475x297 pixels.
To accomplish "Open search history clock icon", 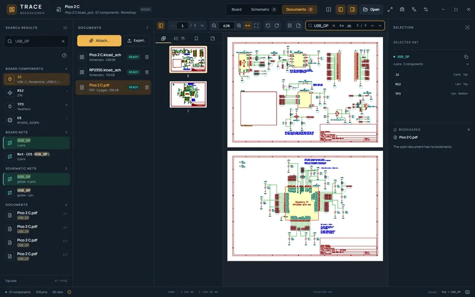I will 64,55.
